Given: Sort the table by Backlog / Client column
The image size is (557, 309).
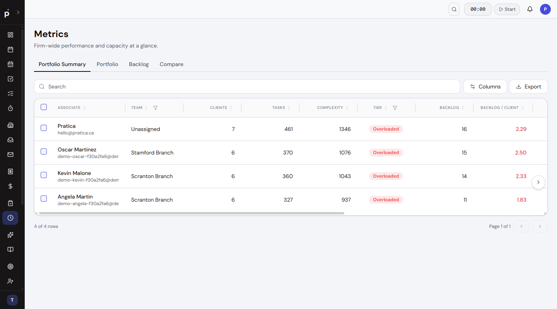Looking at the screenshot, I should (502, 108).
